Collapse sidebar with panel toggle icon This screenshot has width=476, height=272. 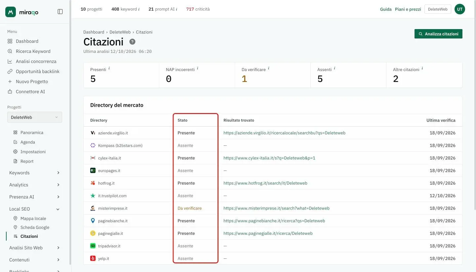point(60,12)
